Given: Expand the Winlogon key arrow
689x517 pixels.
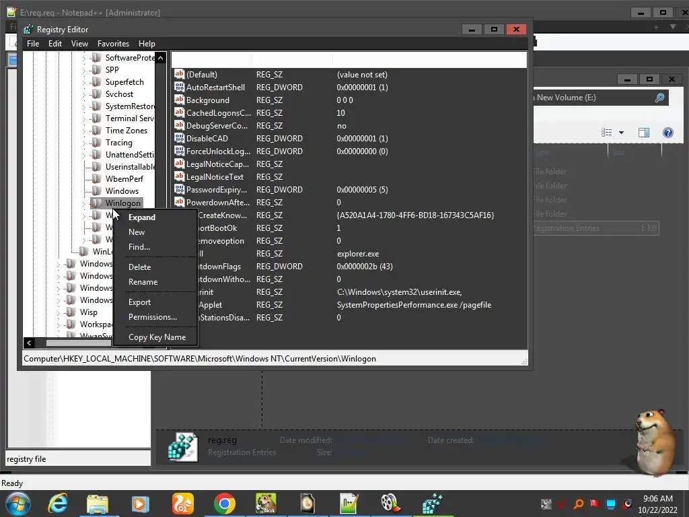Looking at the screenshot, I should tap(84, 203).
